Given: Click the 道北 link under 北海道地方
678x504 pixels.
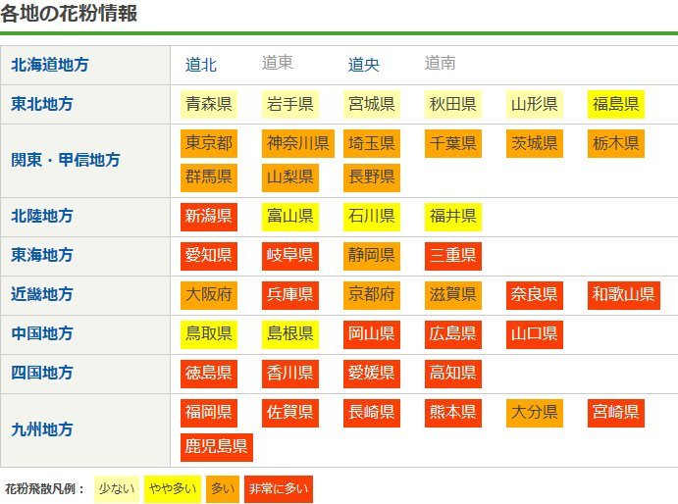Looking at the screenshot, I should pyautogui.click(x=201, y=65).
